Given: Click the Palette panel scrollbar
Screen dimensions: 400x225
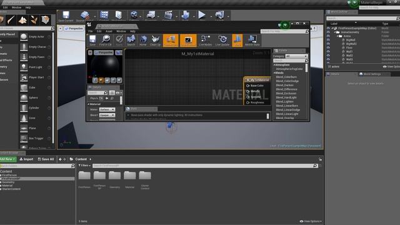Looking at the screenshot, I should click(306, 68).
